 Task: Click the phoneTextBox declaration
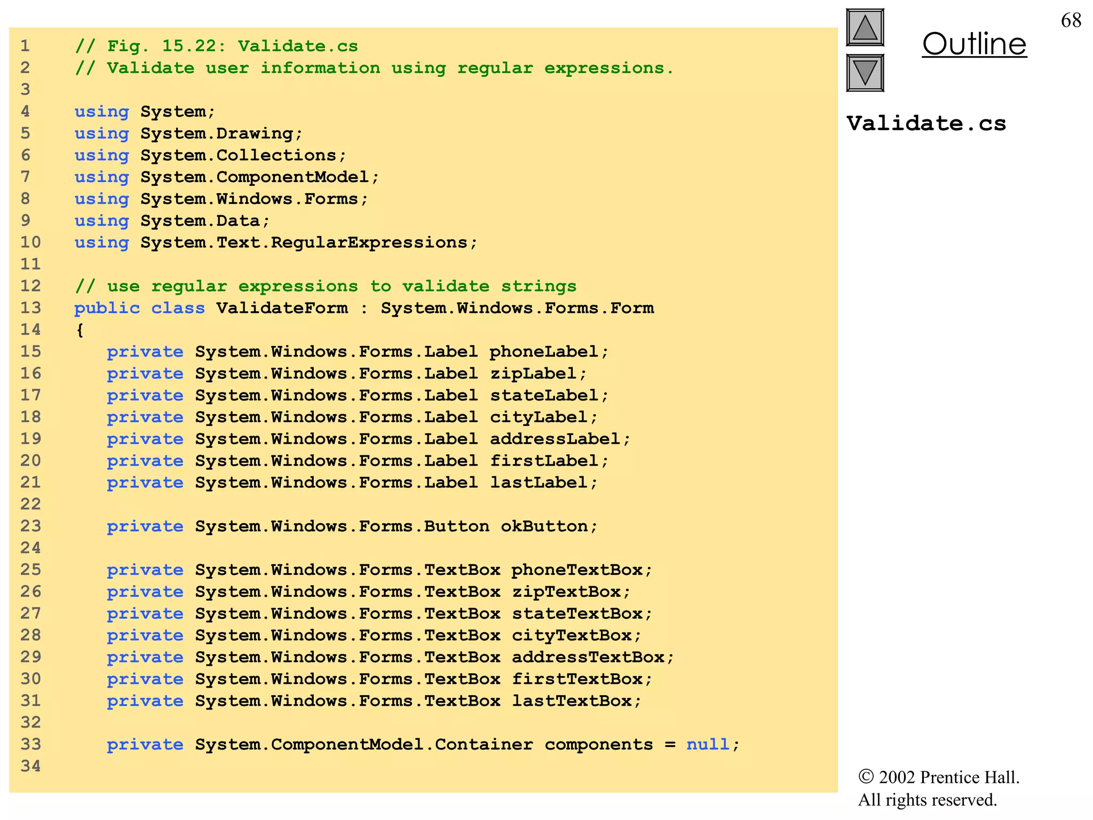[x=379, y=570]
